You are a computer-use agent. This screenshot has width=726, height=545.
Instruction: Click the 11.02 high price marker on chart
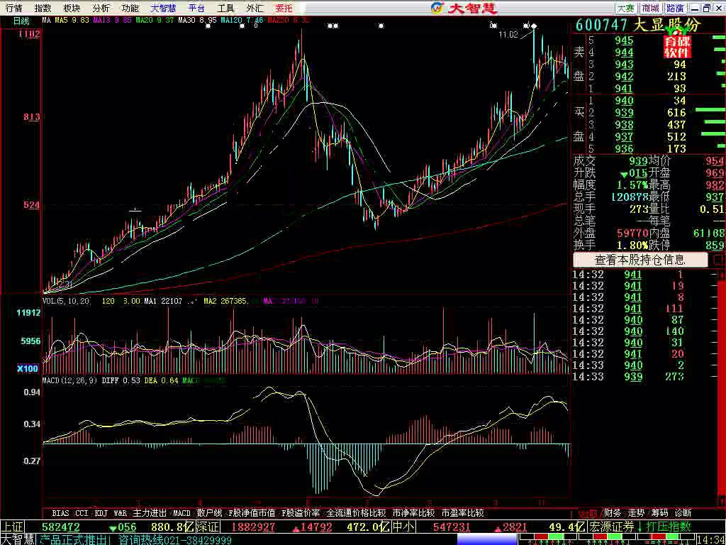508,35
